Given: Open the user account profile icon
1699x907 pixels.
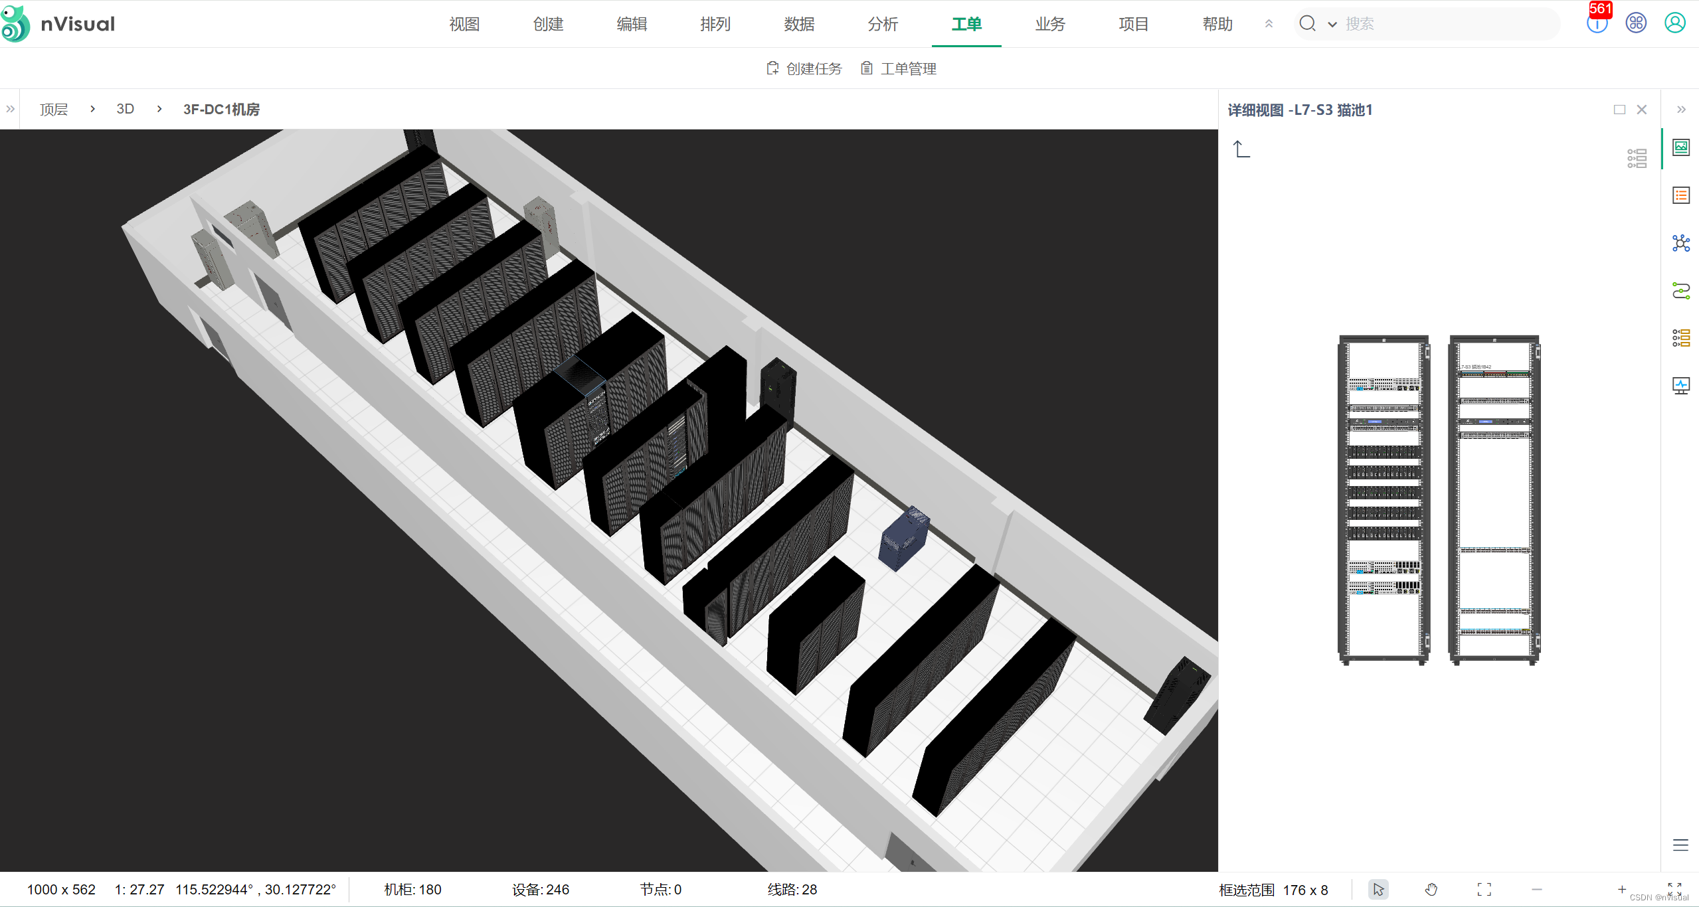Looking at the screenshot, I should 1674,23.
